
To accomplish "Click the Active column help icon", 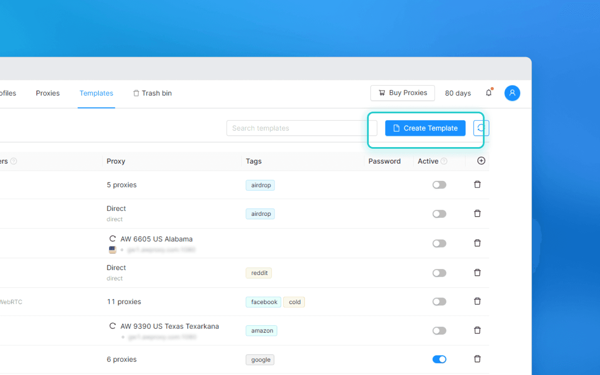I will pos(444,161).
